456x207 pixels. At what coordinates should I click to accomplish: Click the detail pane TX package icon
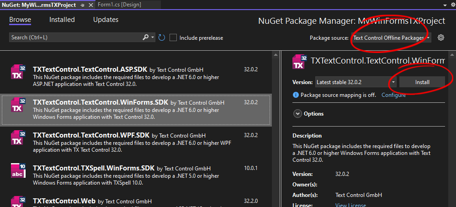[300, 62]
